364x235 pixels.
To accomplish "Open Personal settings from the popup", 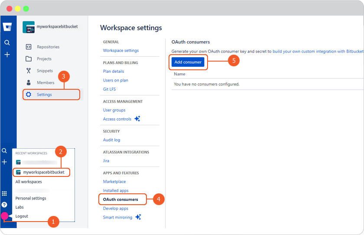I will click(x=31, y=198).
